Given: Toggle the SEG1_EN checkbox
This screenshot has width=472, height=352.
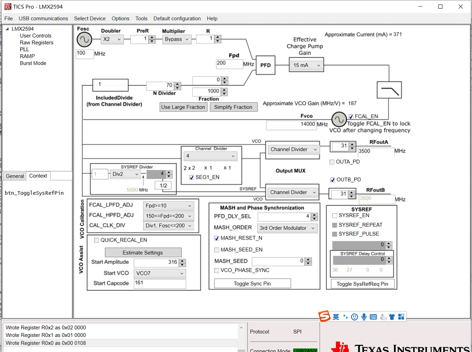Looking at the screenshot, I should point(191,178).
